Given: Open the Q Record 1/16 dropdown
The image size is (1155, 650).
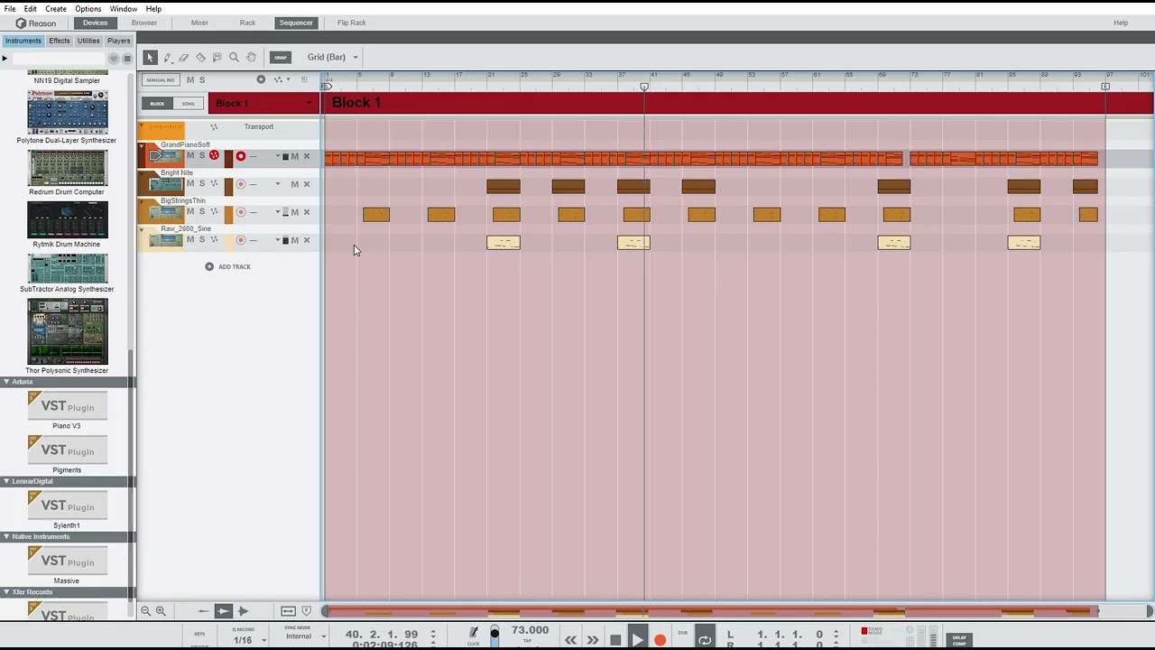Looking at the screenshot, I should click(x=247, y=640).
